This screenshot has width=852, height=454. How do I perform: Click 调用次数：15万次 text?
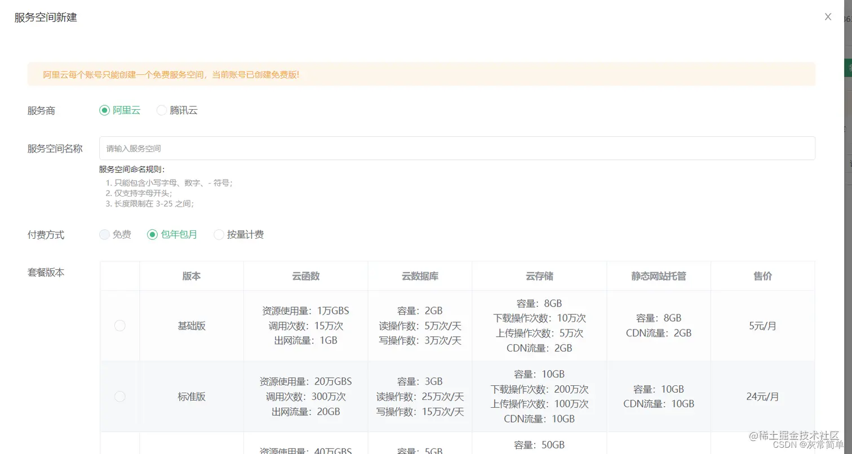pos(306,326)
